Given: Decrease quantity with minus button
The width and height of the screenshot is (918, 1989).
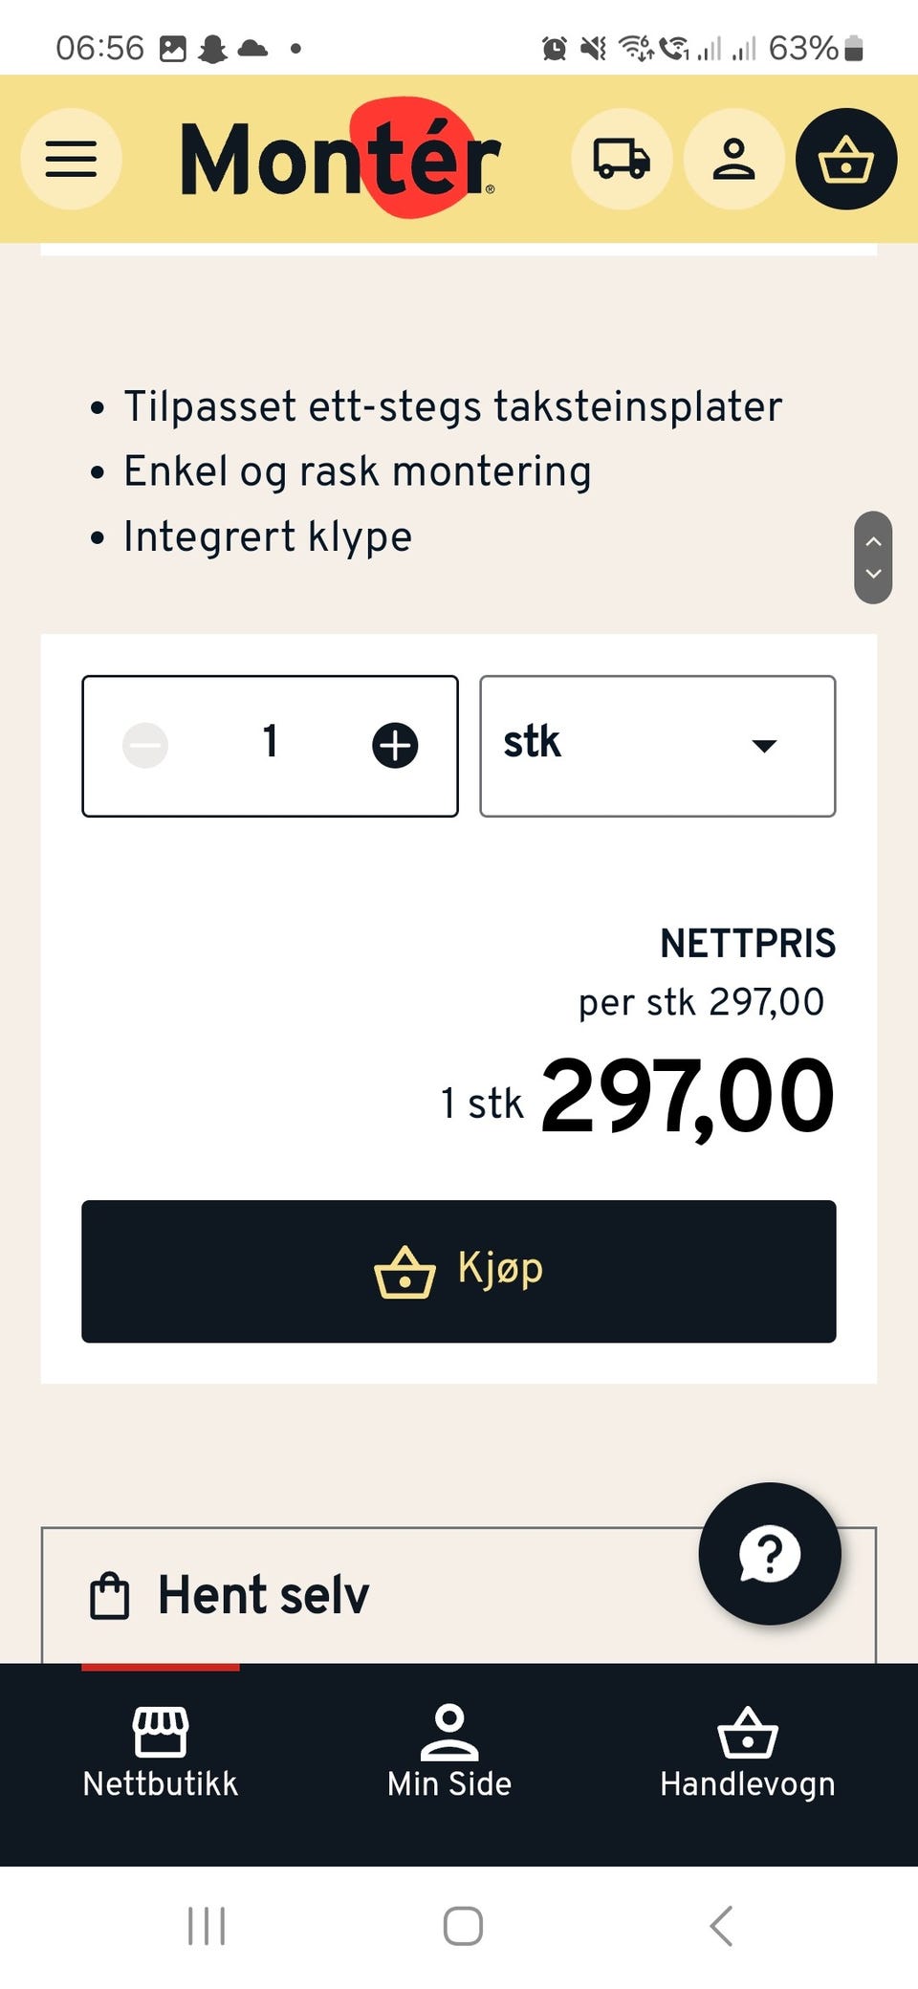Looking at the screenshot, I should (x=145, y=746).
